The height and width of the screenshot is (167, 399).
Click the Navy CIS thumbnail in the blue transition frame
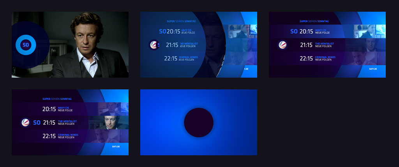coord(242,31)
